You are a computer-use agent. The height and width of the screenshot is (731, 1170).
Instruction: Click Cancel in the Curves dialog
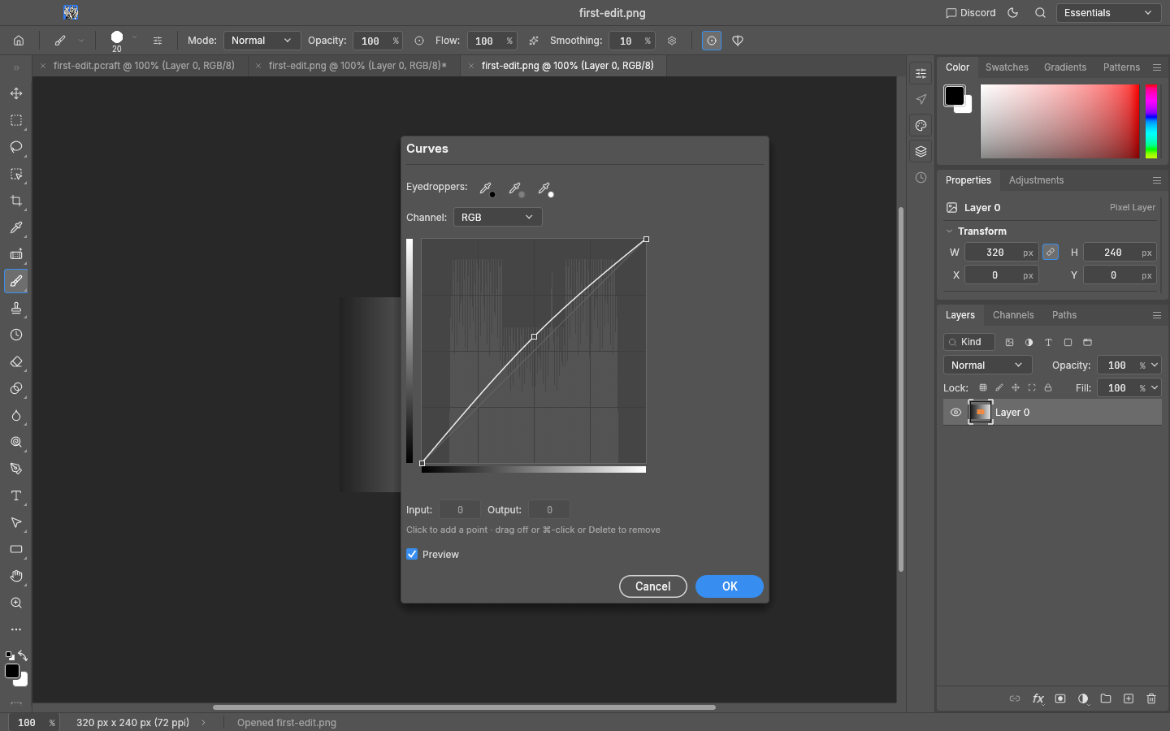653,586
